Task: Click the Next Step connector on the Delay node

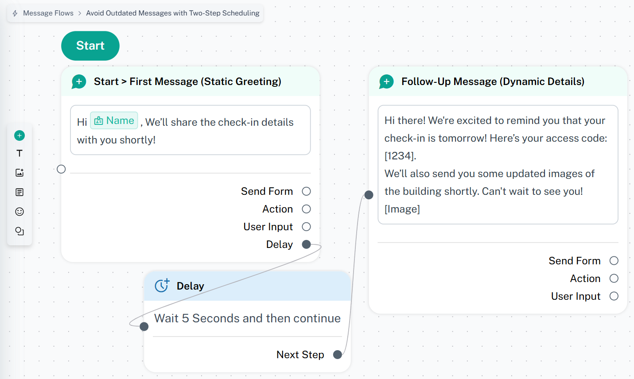Action: [x=338, y=355]
